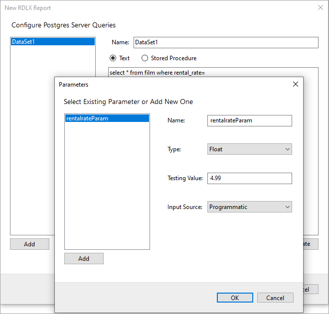
Task: Select DataSet1 in the dataset list
Action: click(x=53, y=42)
